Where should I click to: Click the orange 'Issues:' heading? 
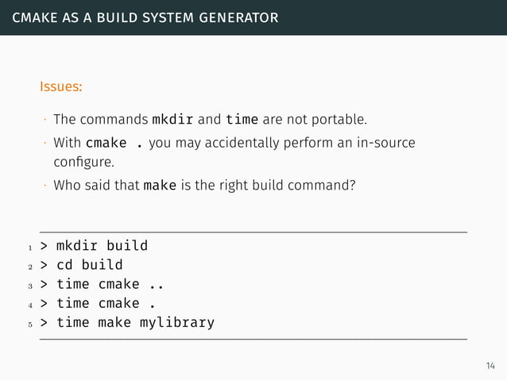(61, 85)
